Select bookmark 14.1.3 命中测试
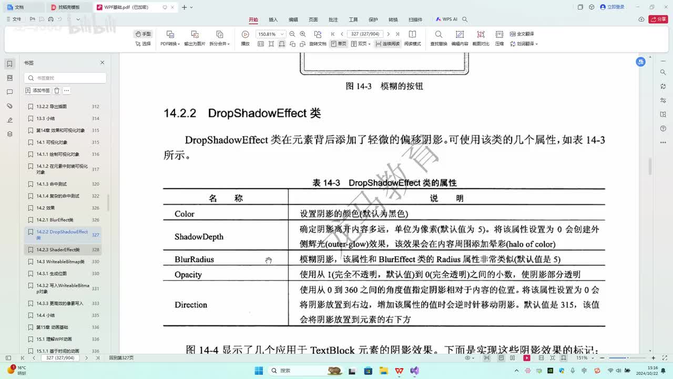 (x=63, y=184)
